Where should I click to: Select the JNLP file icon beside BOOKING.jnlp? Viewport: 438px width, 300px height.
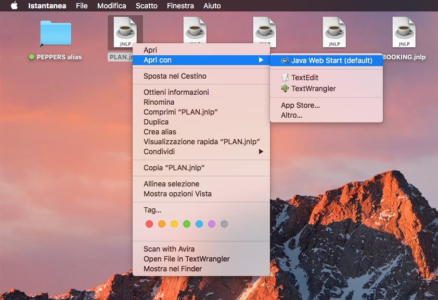click(x=334, y=32)
